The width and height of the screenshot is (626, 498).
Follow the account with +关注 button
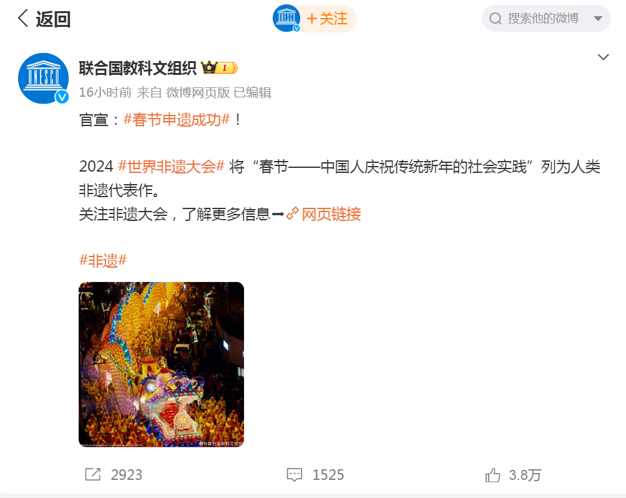point(327,18)
